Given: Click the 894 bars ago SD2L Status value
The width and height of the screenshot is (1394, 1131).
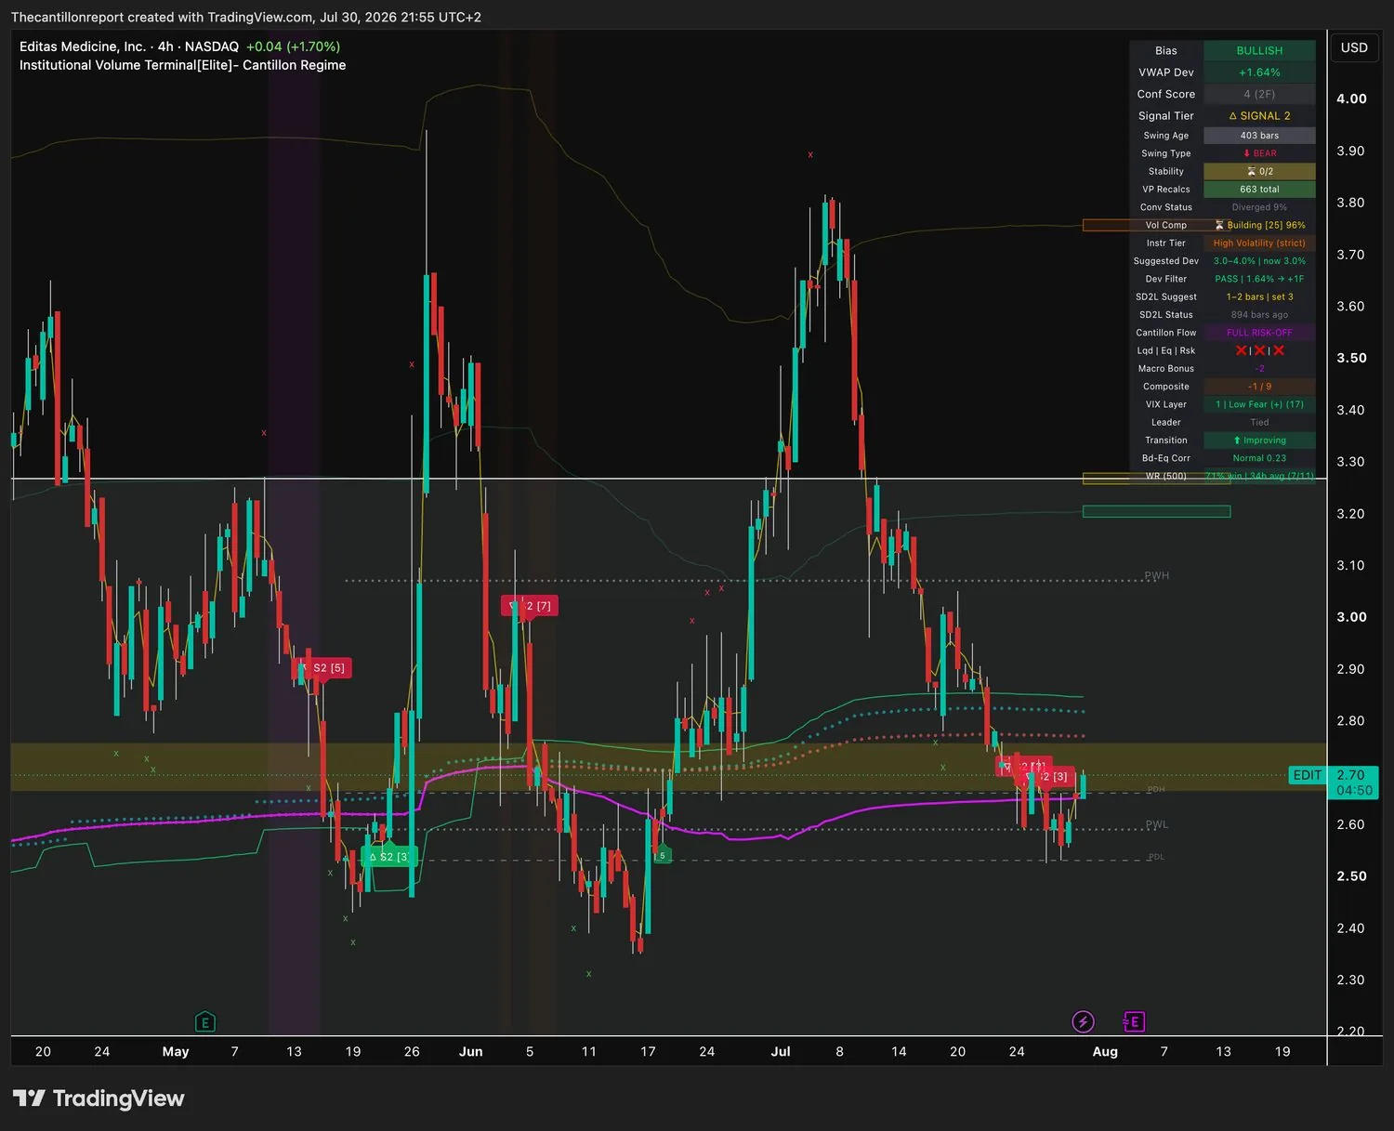Looking at the screenshot, I should tap(1259, 315).
